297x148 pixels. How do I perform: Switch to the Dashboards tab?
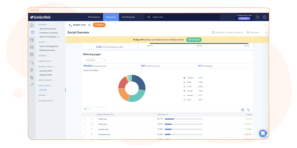(x=128, y=17)
